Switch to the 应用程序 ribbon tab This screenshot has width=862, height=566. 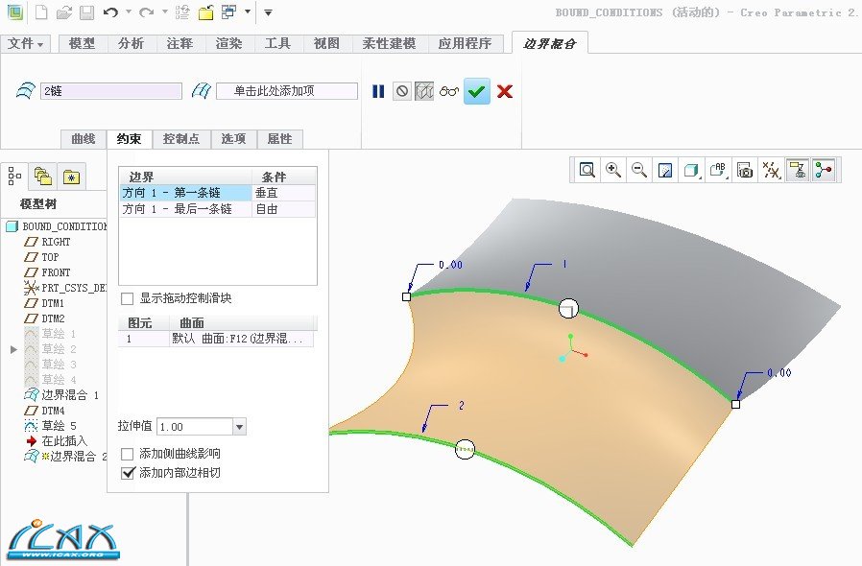tap(465, 43)
